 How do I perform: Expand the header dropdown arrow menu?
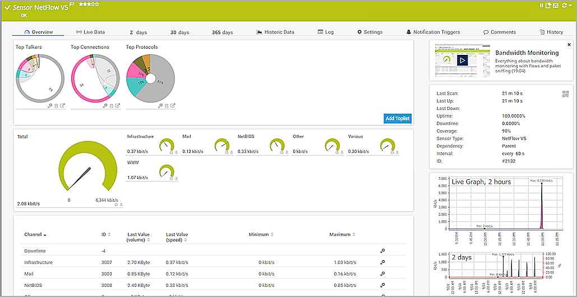coord(569,6)
